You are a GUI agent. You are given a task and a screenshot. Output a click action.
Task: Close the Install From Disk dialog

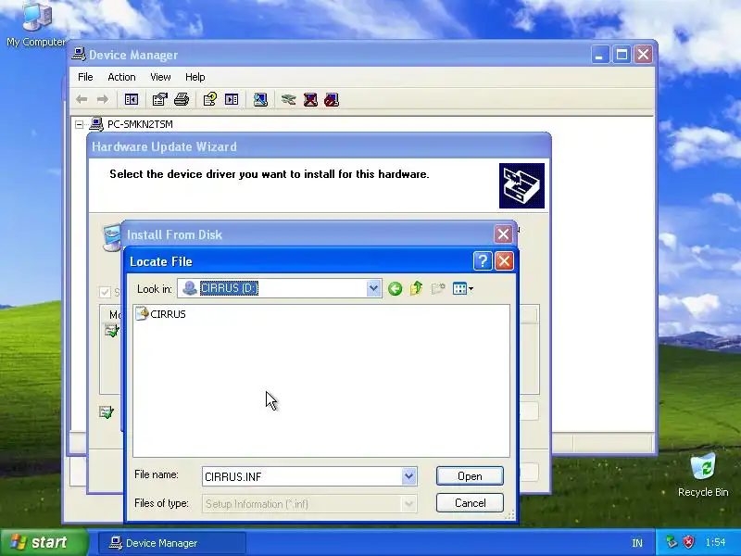[x=503, y=234]
